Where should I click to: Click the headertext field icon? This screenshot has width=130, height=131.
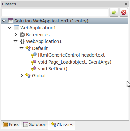tap(34, 55)
